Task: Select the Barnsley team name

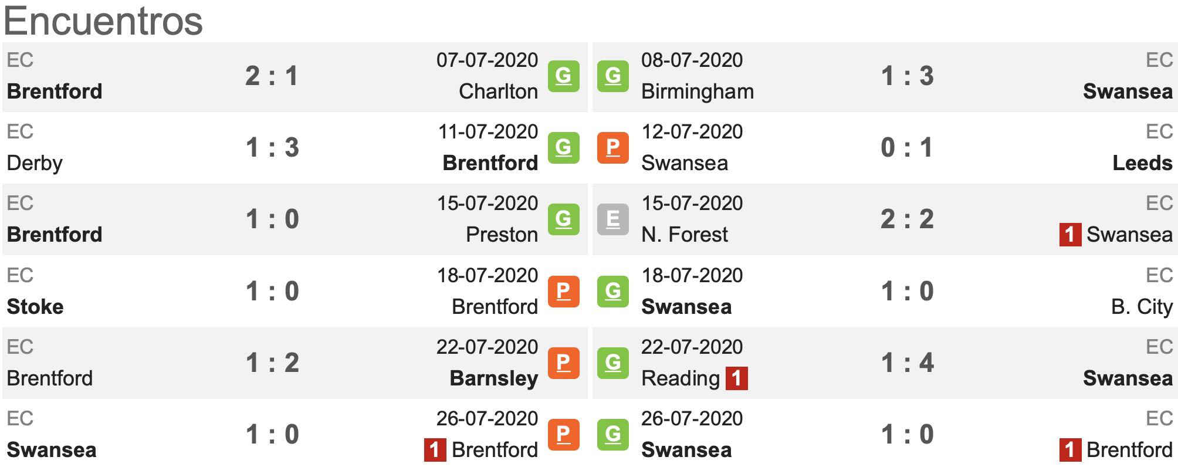Action: click(x=493, y=378)
